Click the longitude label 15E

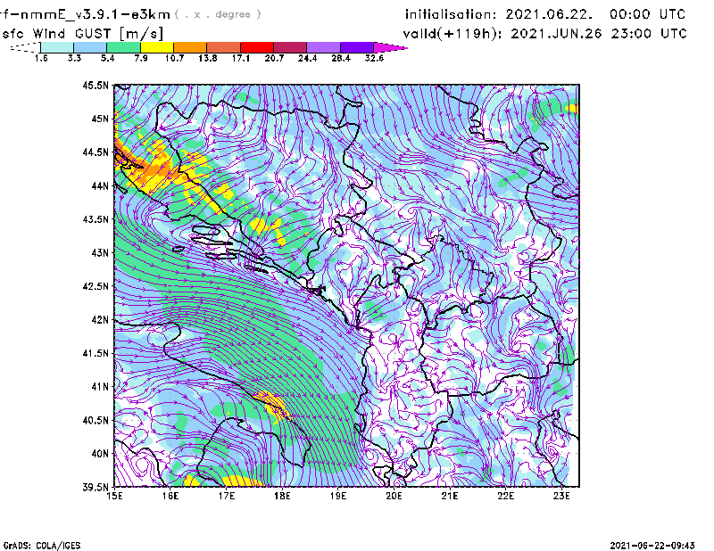click(114, 497)
